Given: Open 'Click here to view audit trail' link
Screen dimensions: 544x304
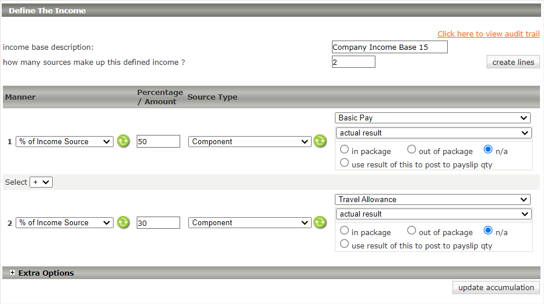Looking at the screenshot, I should [488, 34].
